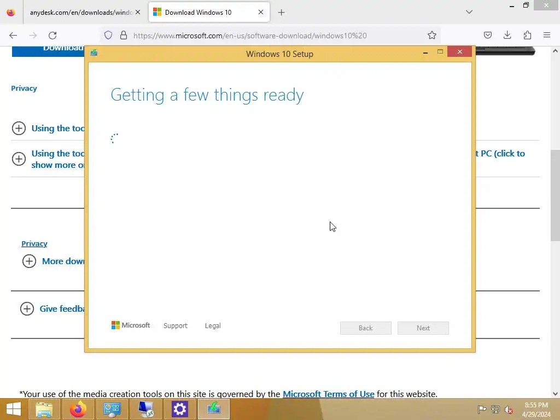Open File Explorer from taskbar
560x420 pixels.
[44, 409]
